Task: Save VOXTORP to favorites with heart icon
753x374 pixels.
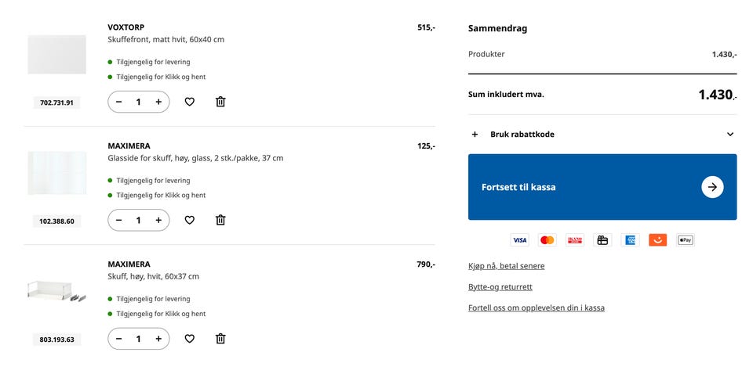Action: (189, 102)
